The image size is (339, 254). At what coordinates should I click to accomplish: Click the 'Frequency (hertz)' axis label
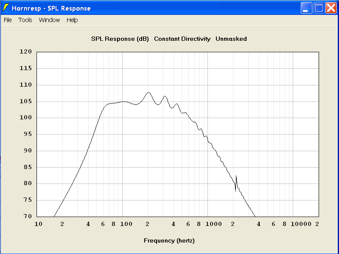pyautogui.click(x=169, y=241)
